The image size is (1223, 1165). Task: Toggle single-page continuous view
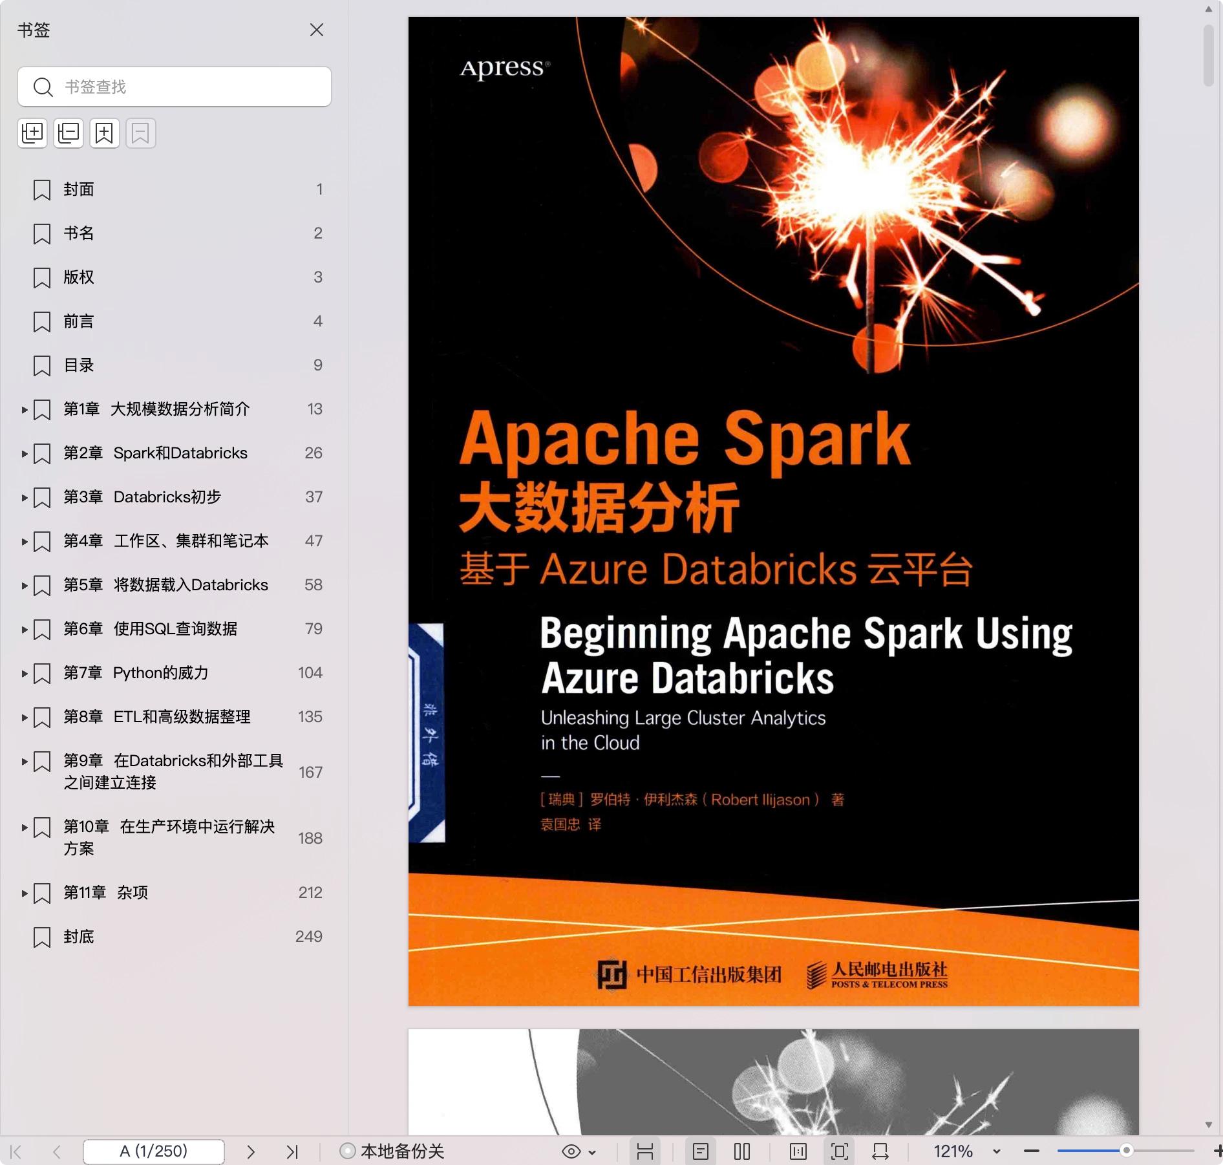tap(701, 1151)
